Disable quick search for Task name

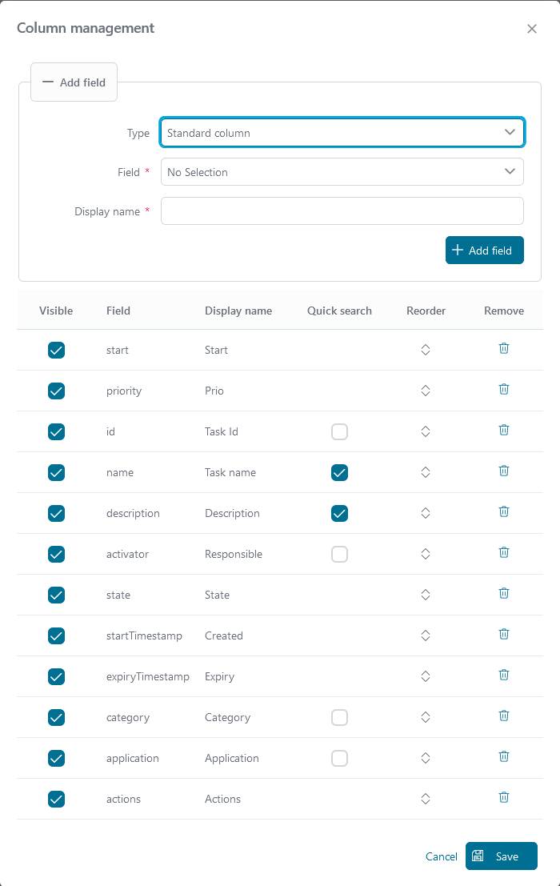click(339, 472)
